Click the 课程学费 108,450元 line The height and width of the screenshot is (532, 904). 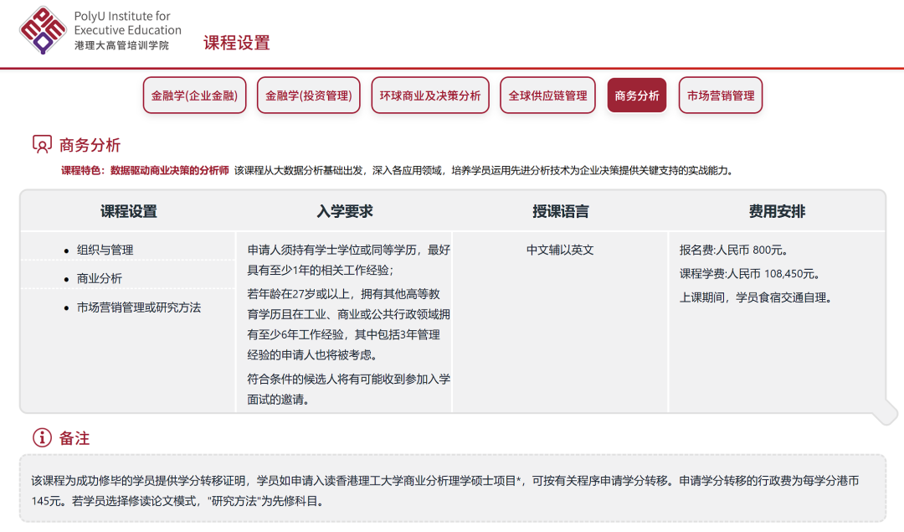[x=749, y=273]
